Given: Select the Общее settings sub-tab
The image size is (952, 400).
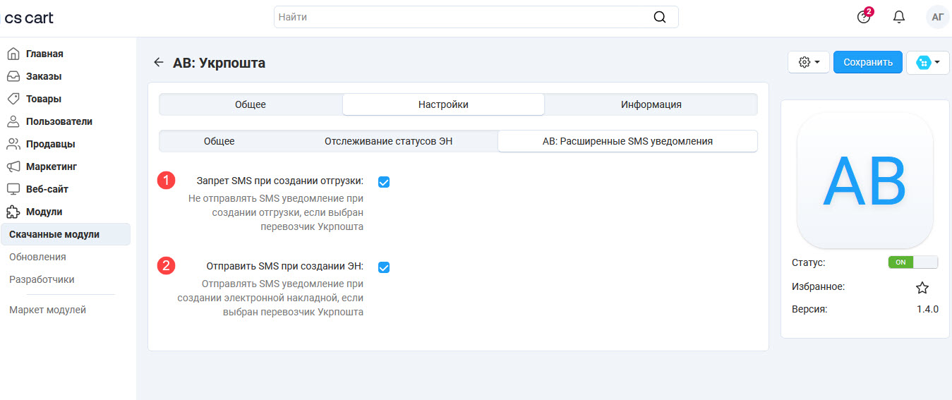Looking at the screenshot, I should tap(219, 141).
